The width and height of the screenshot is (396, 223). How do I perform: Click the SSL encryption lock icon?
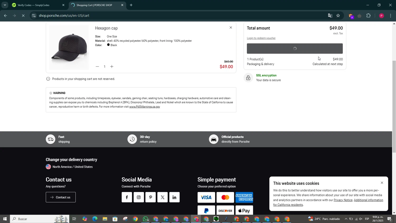(248, 78)
